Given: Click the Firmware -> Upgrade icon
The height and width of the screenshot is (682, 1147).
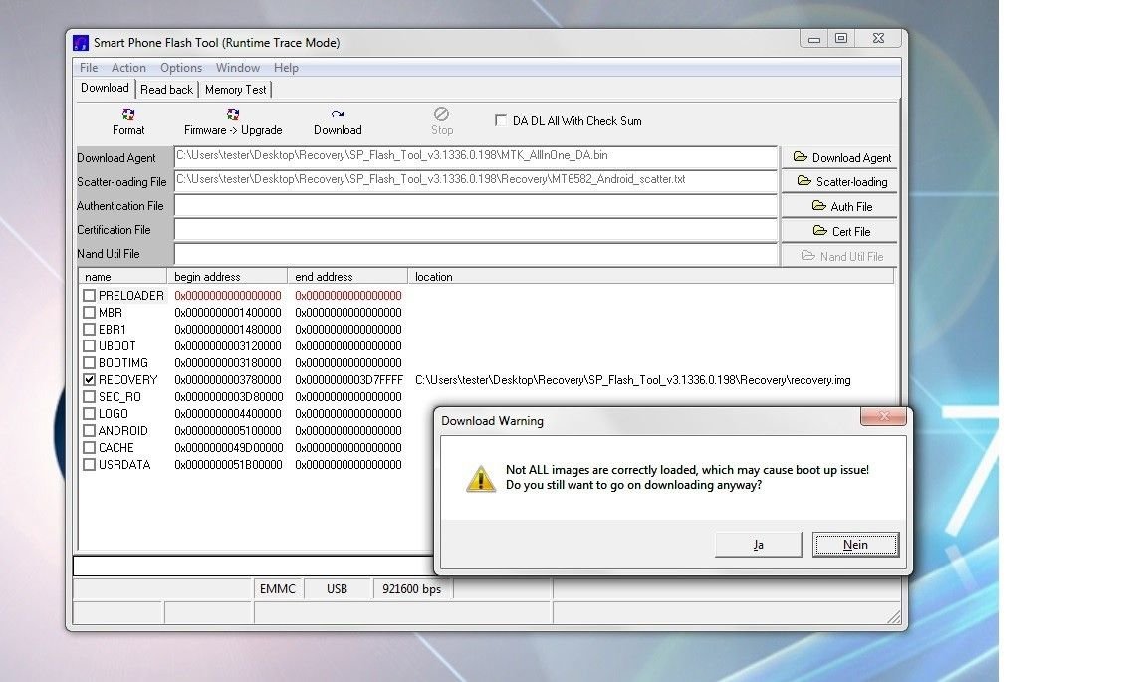Looking at the screenshot, I should click(233, 114).
